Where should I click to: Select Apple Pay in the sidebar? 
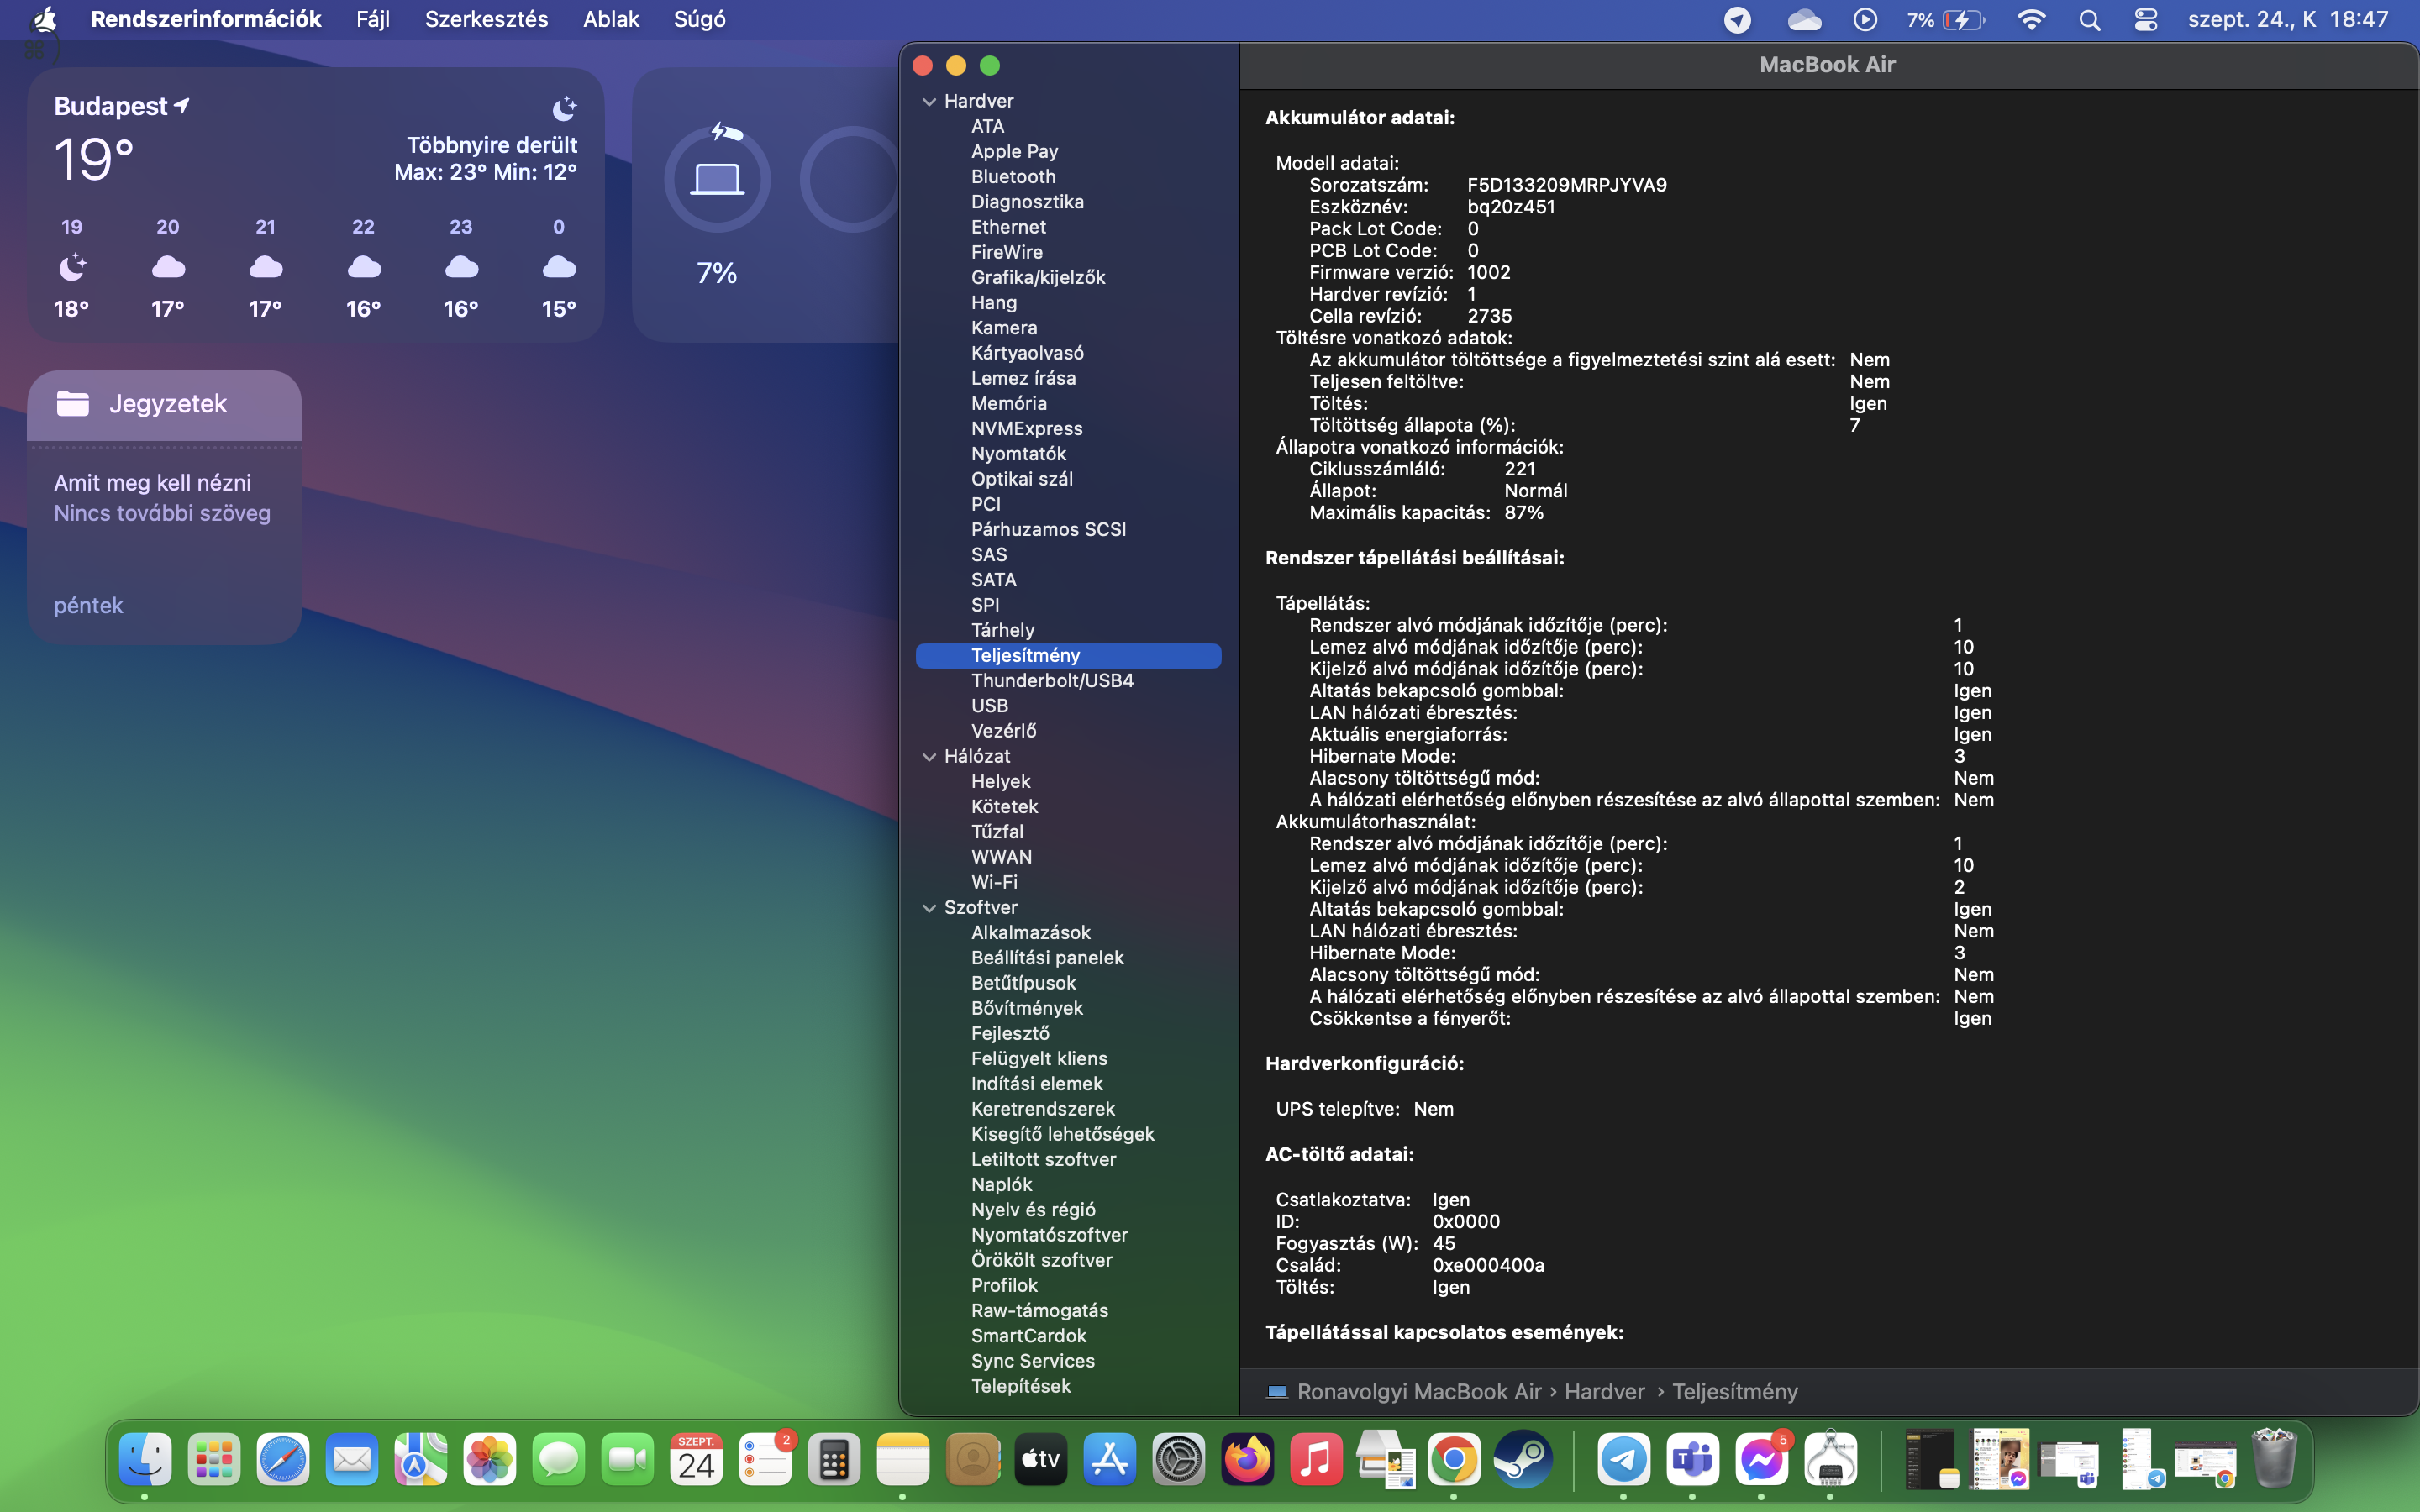coord(1068,151)
